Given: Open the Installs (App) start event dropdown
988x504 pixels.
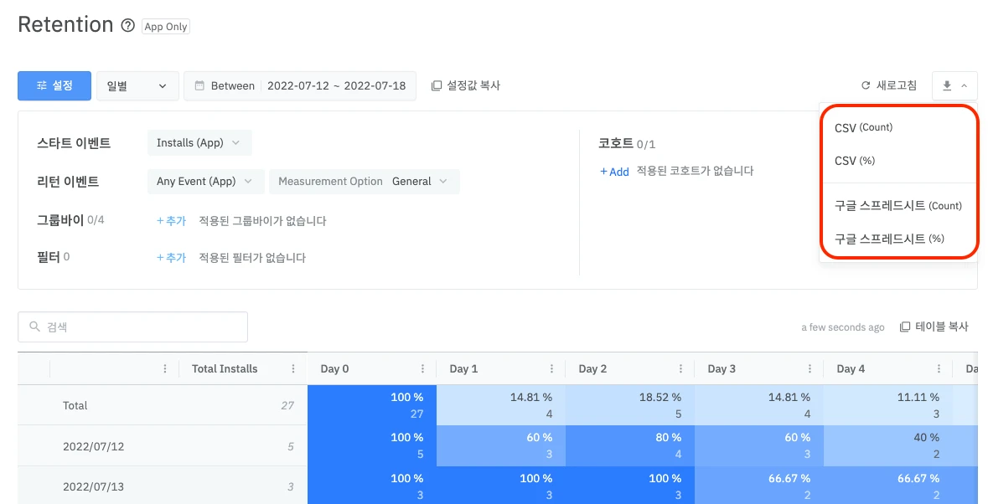Looking at the screenshot, I should (199, 143).
